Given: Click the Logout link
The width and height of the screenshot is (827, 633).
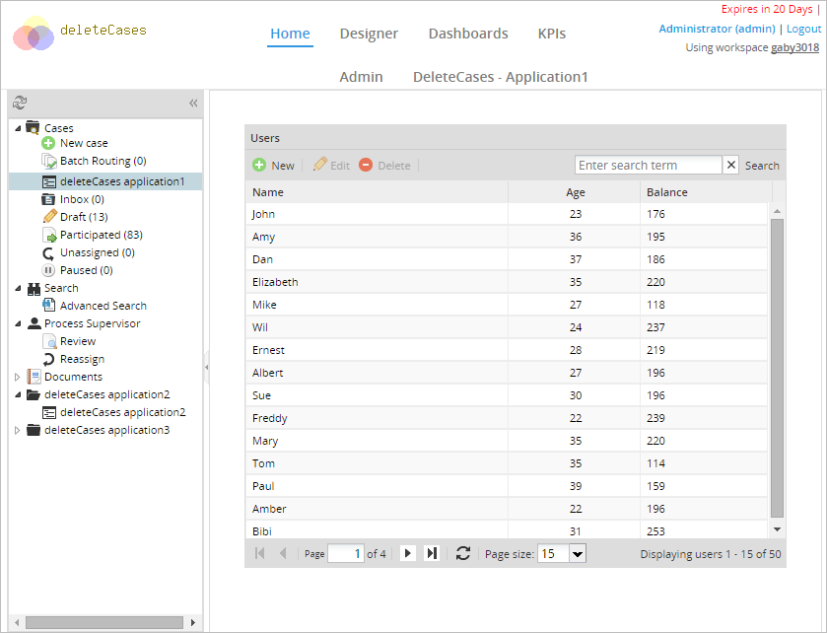Looking at the screenshot, I should (803, 30).
